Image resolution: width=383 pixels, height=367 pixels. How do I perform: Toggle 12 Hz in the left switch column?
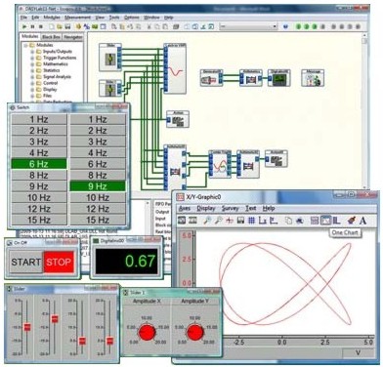39,209
